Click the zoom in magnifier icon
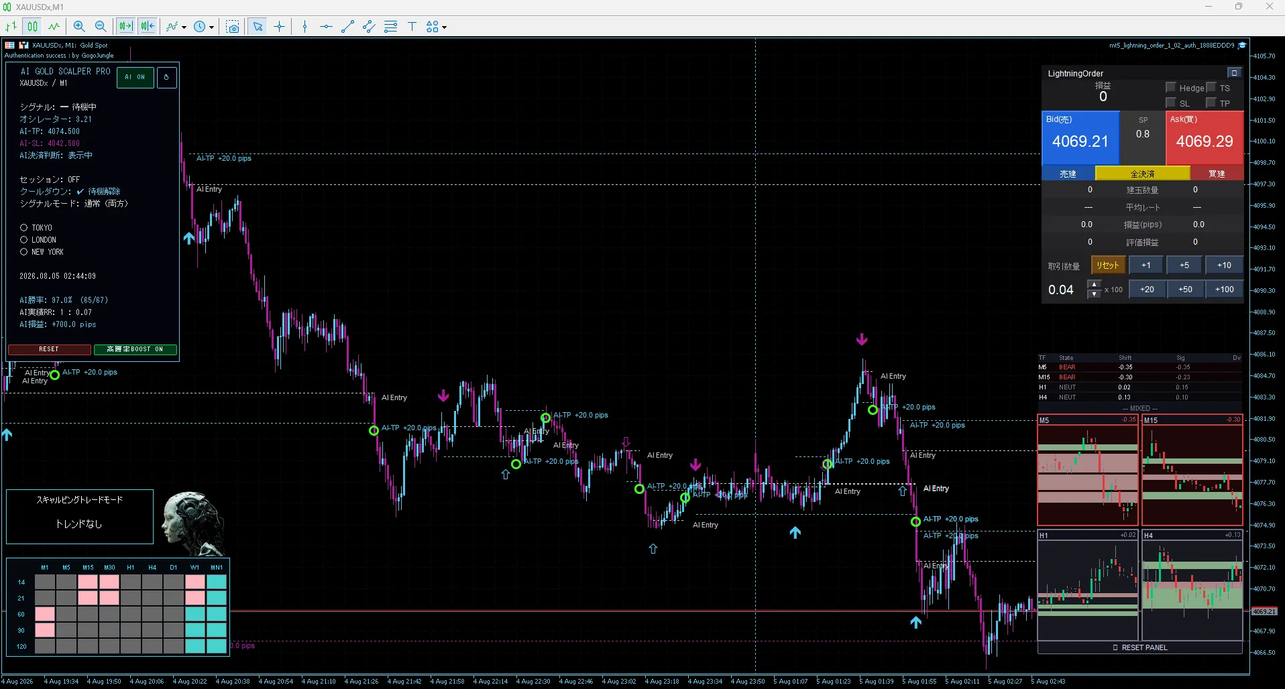This screenshot has width=1285, height=689. coord(79,27)
